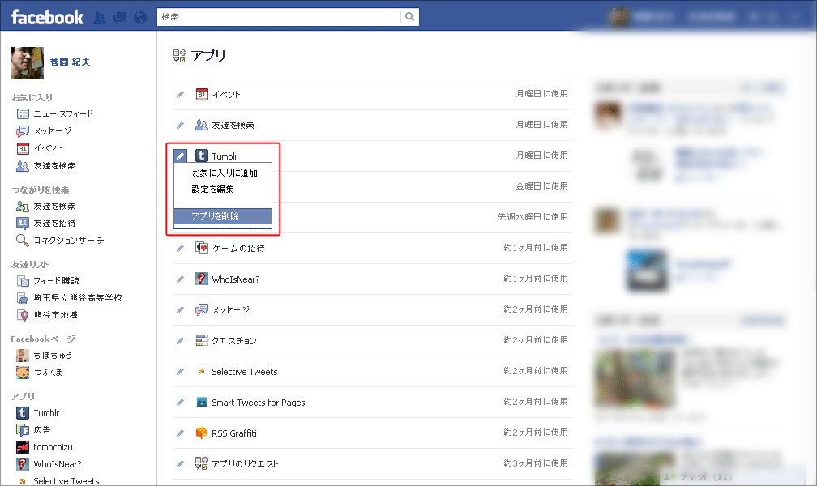Open the 菅留 紀夫 profile name link
The width and height of the screenshot is (817, 486).
pos(70,62)
